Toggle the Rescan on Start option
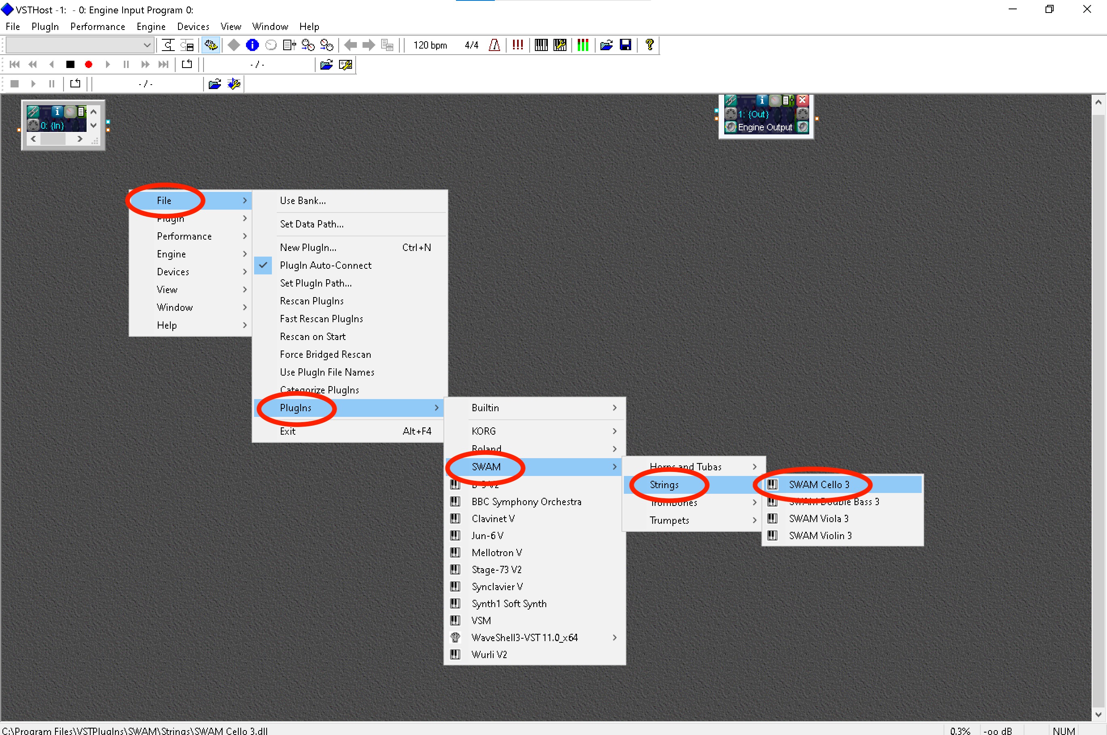The height and width of the screenshot is (735, 1107). point(312,337)
